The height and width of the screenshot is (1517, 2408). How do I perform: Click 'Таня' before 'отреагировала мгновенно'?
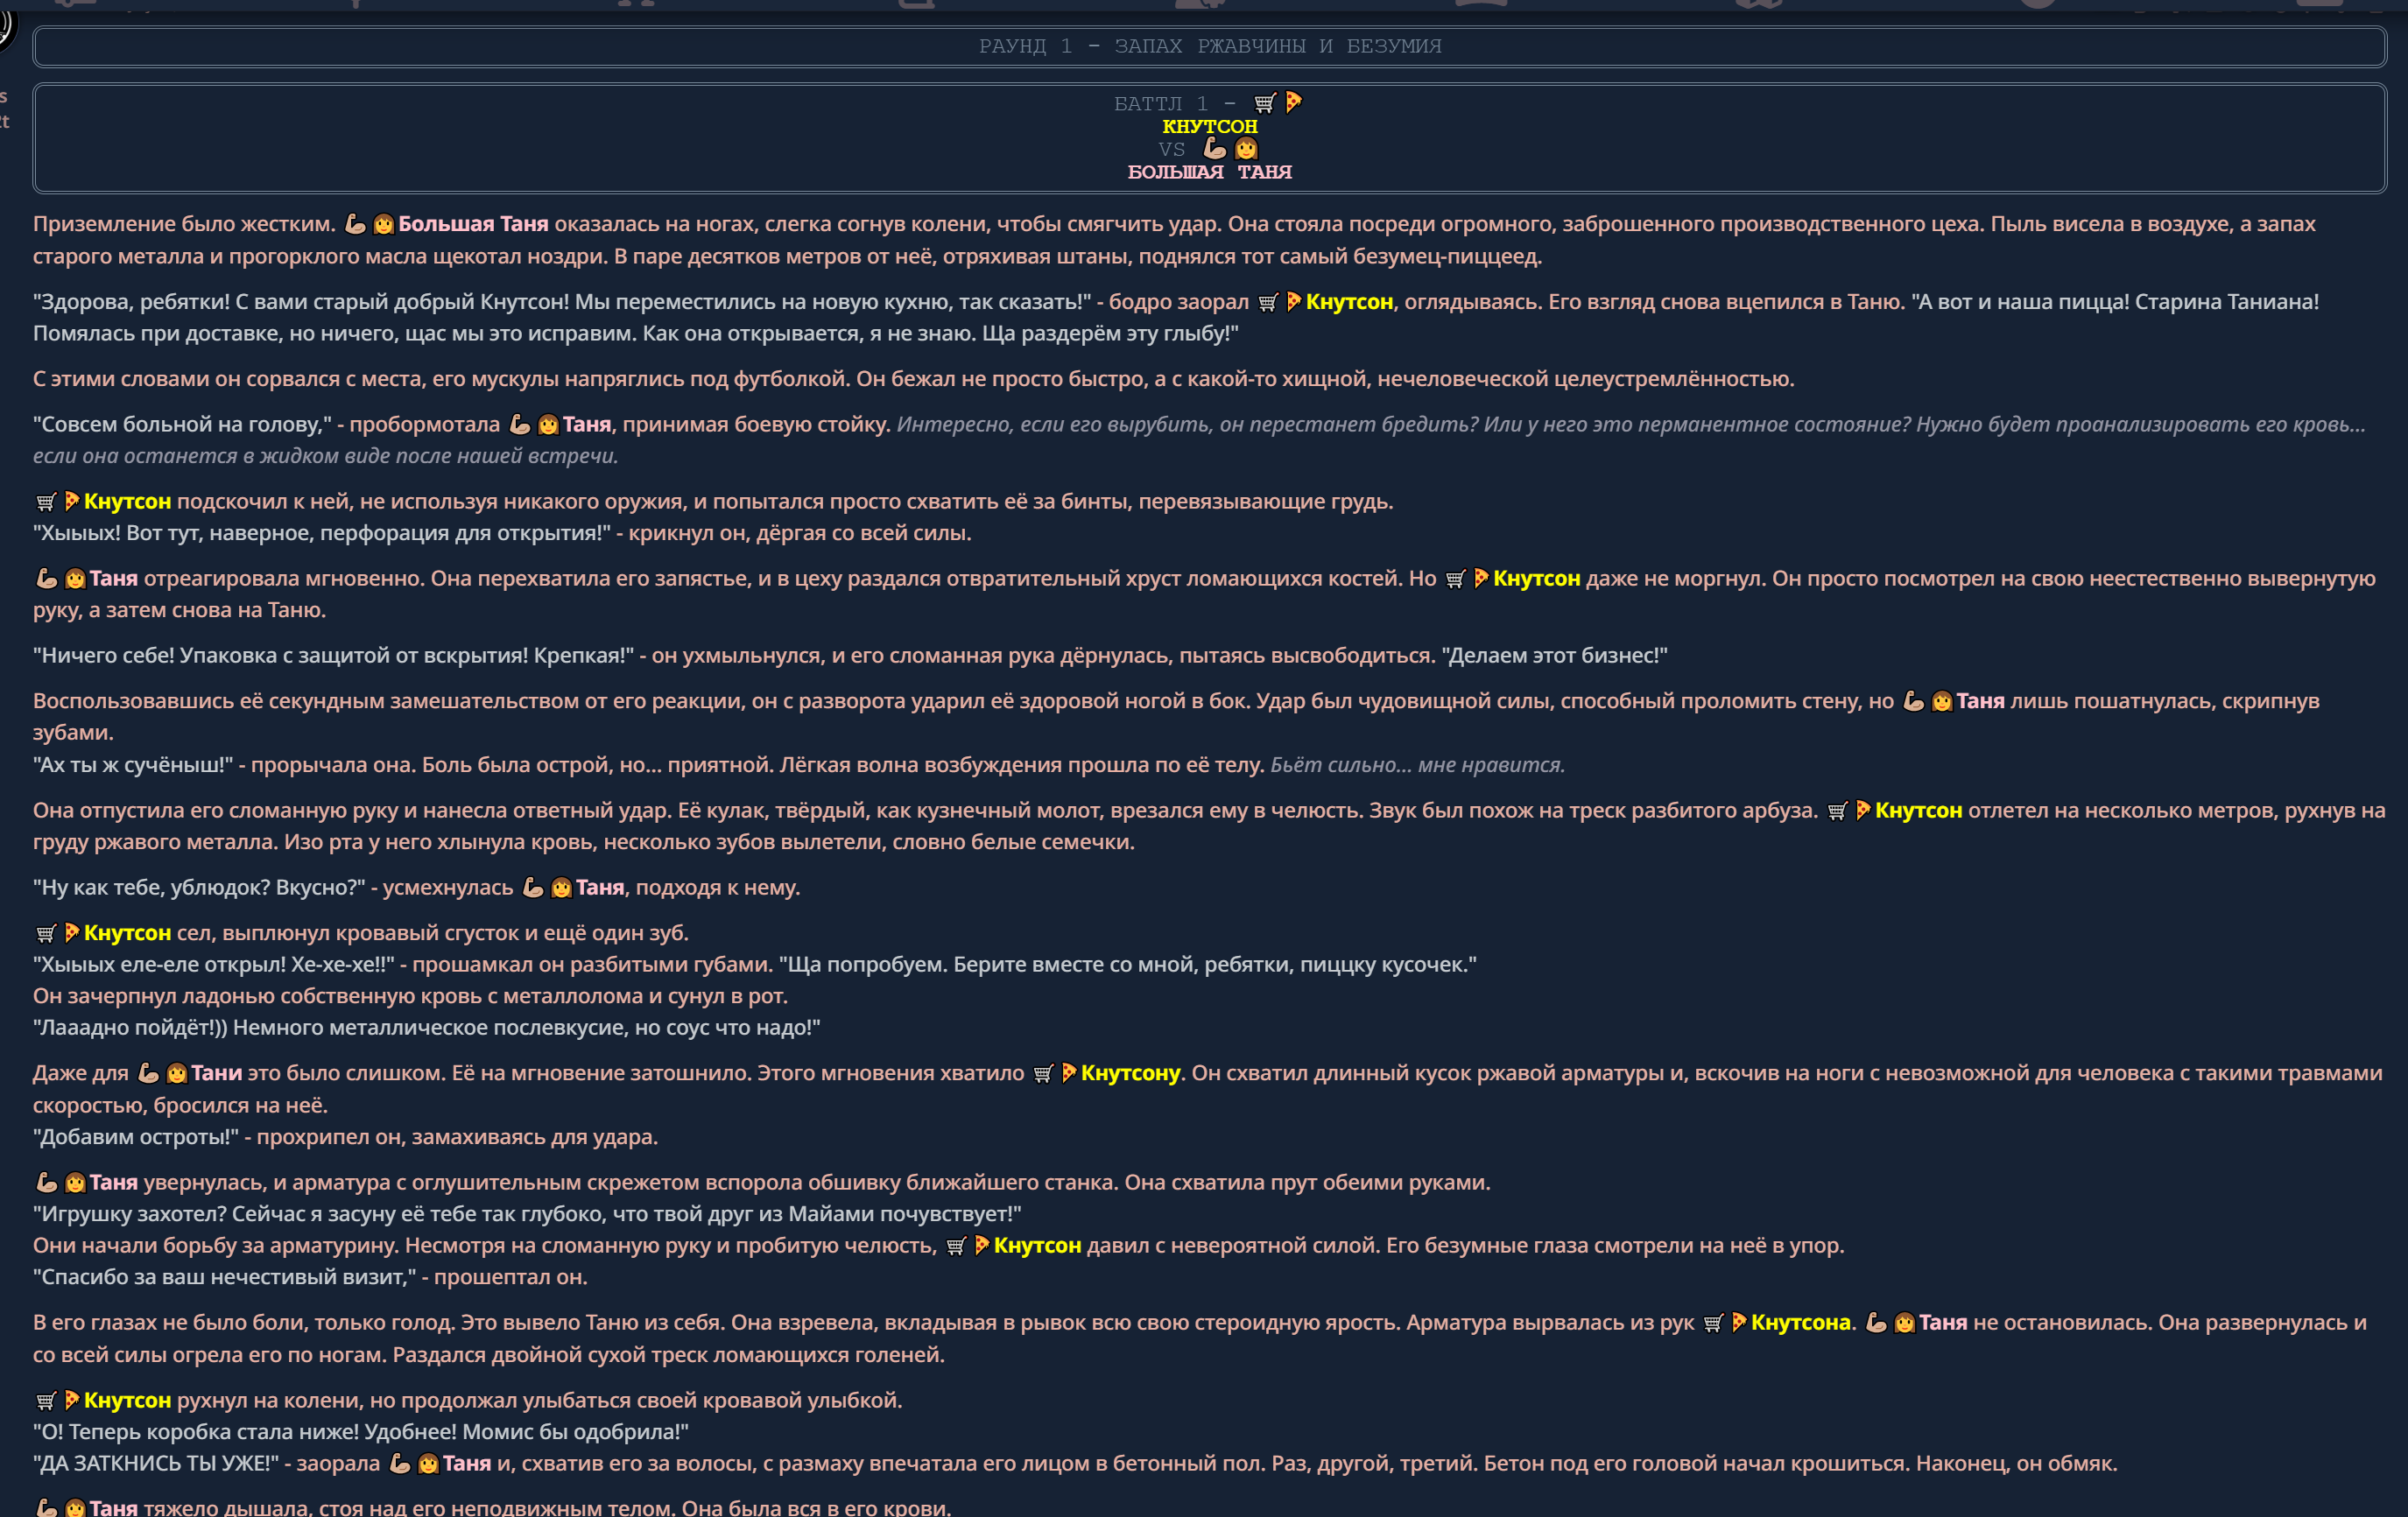(114, 579)
